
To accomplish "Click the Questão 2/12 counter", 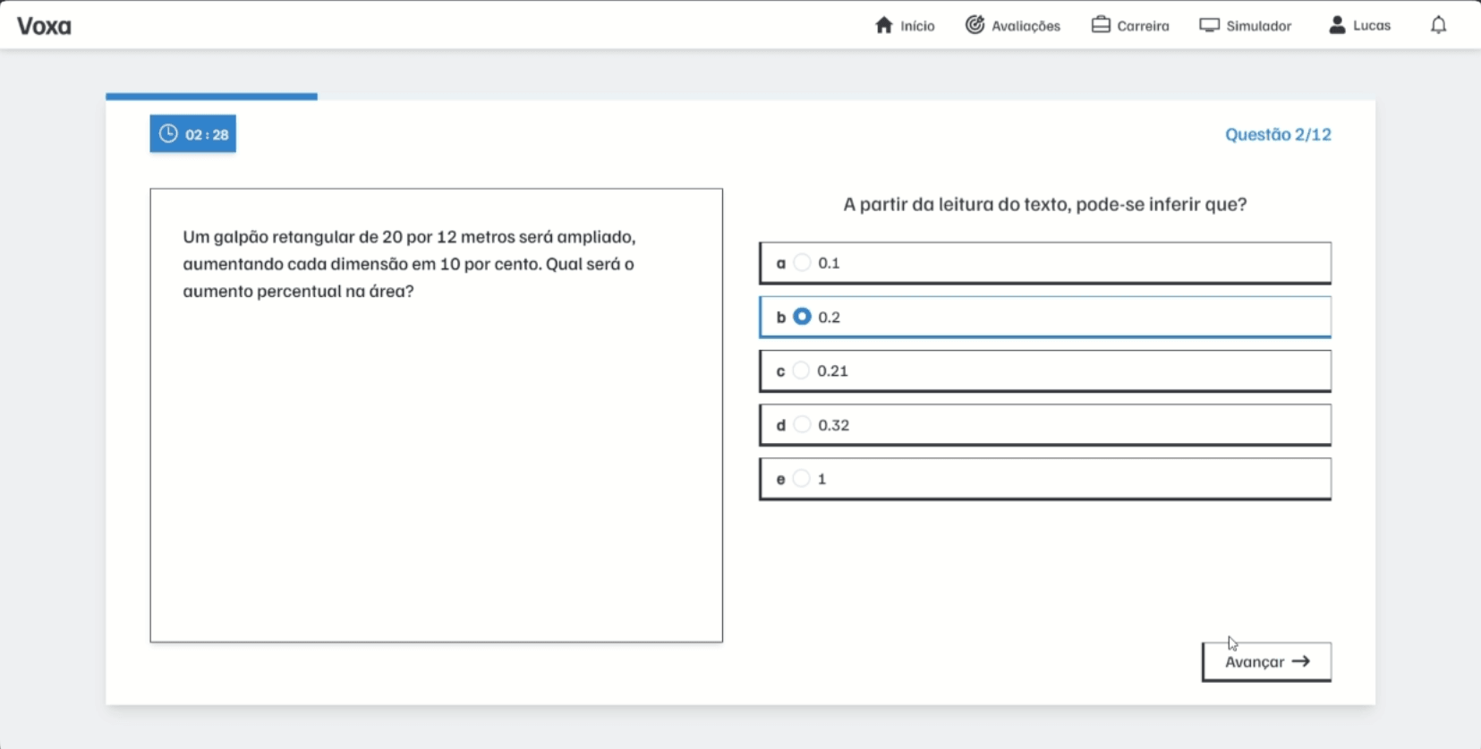I will [1278, 134].
